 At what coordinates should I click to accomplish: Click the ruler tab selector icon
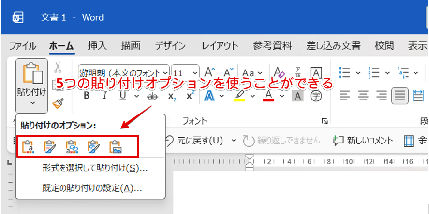[9, 163]
